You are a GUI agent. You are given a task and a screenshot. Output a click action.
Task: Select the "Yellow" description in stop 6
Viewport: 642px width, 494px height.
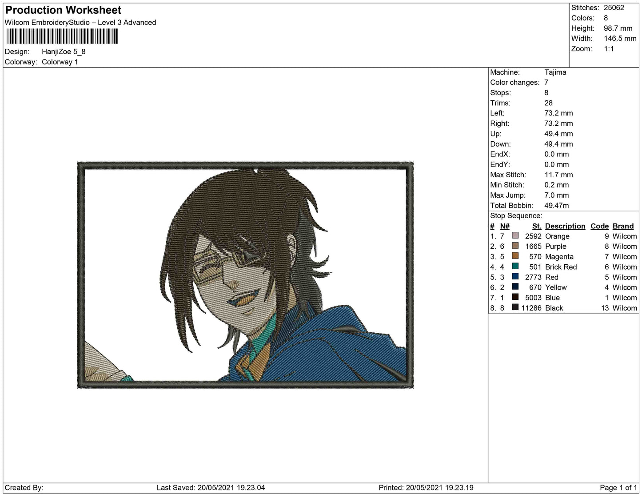[x=556, y=287]
